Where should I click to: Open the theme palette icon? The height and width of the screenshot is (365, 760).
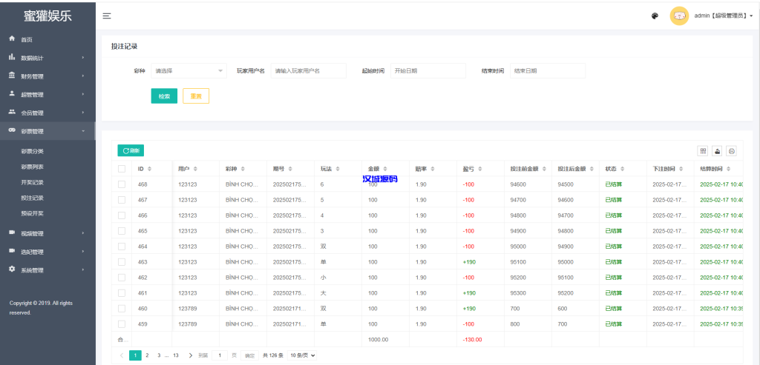coord(655,16)
